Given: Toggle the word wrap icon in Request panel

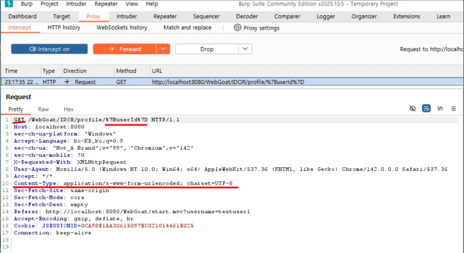Looking at the screenshot, I should [x=426, y=108].
